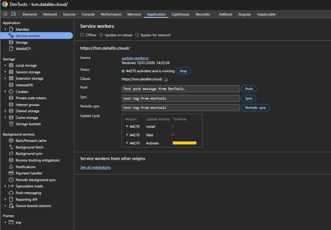The width and height of the screenshot is (331, 230).
Task: Expand the #4270 Install row
Action: 127,126
